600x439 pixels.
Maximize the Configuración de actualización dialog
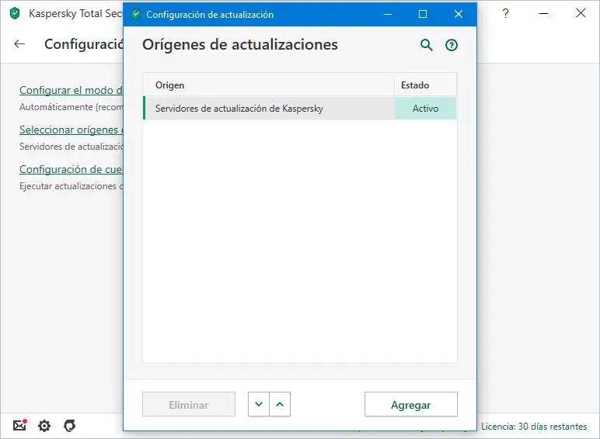(423, 14)
